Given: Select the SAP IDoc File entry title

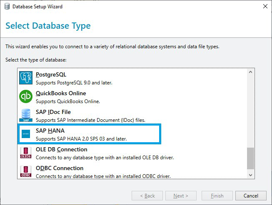Looking at the screenshot, I should tap(53, 112).
